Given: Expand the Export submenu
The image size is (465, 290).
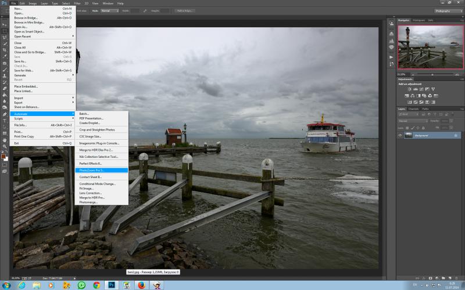Looking at the screenshot, I should pos(42,103).
